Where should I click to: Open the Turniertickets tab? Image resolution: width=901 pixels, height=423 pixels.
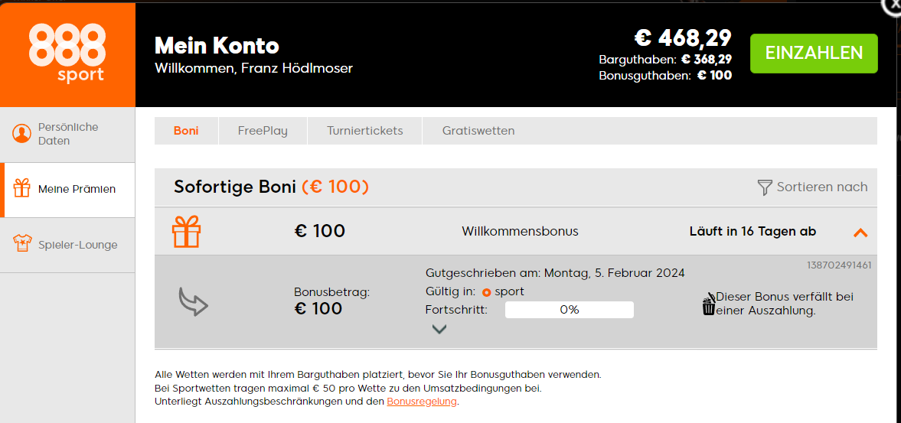pos(365,131)
